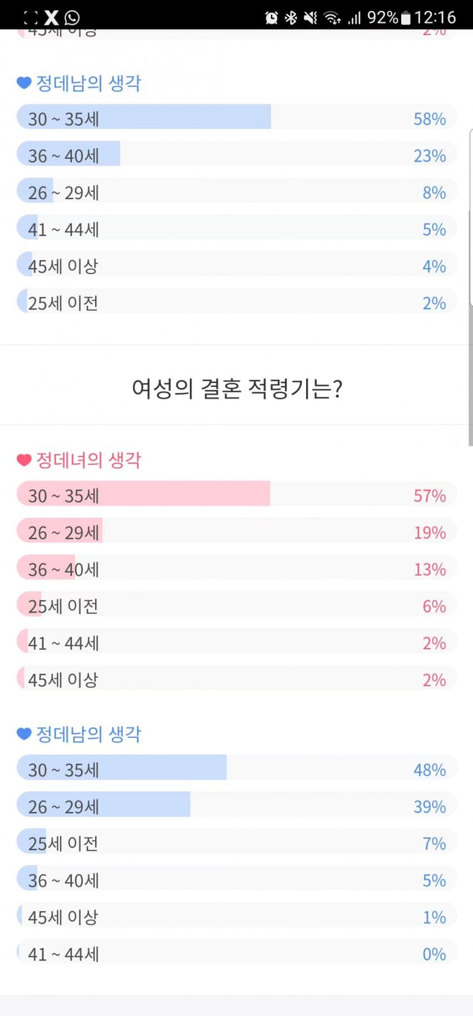Tap the Bluetooth status icon
This screenshot has height=1016, width=473.
(290, 18)
